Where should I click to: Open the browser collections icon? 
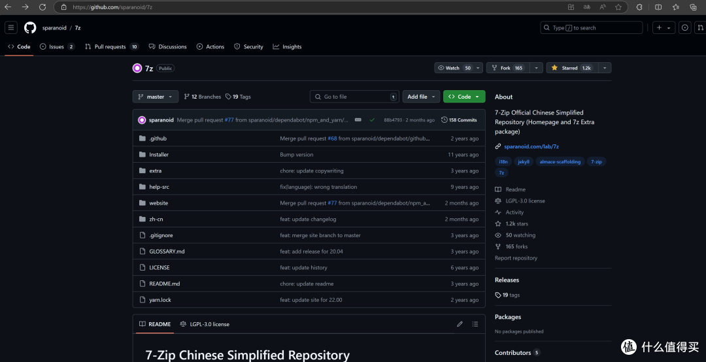pyautogui.click(x=694, y=7)
